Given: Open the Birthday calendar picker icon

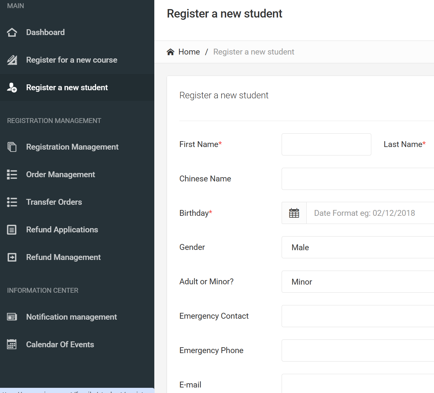Looking at the screenshot, I should pyautogui.click(x=294, y=213).
